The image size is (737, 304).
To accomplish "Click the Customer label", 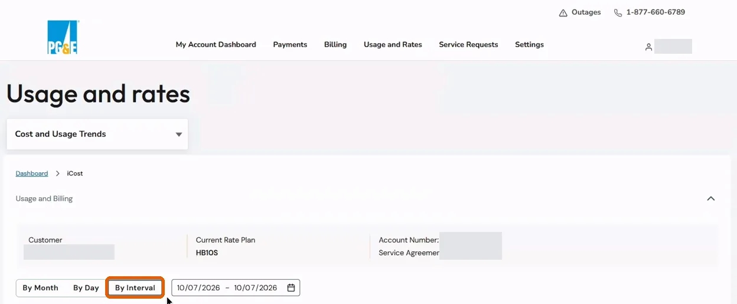I will tap(45, 240).
